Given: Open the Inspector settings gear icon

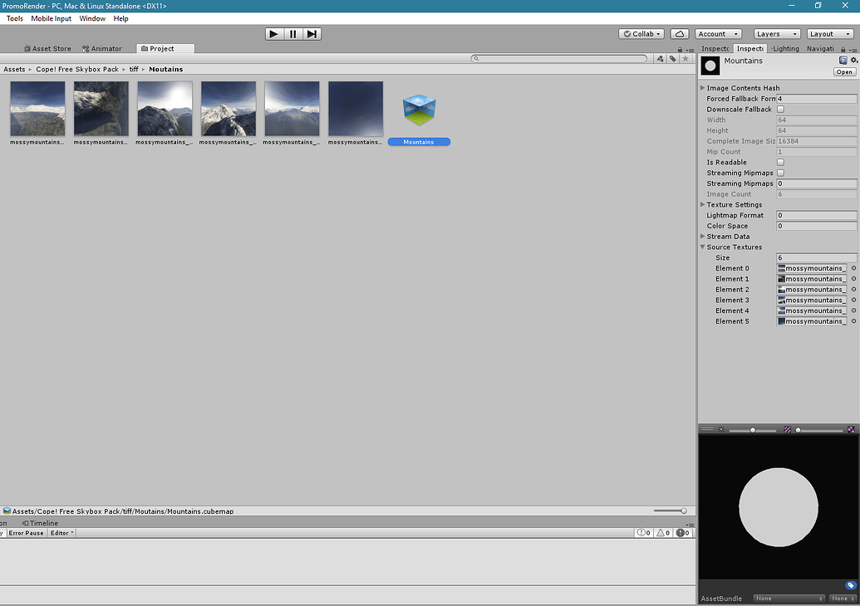Looking at the screenshot, I should (x=854, y=60).
